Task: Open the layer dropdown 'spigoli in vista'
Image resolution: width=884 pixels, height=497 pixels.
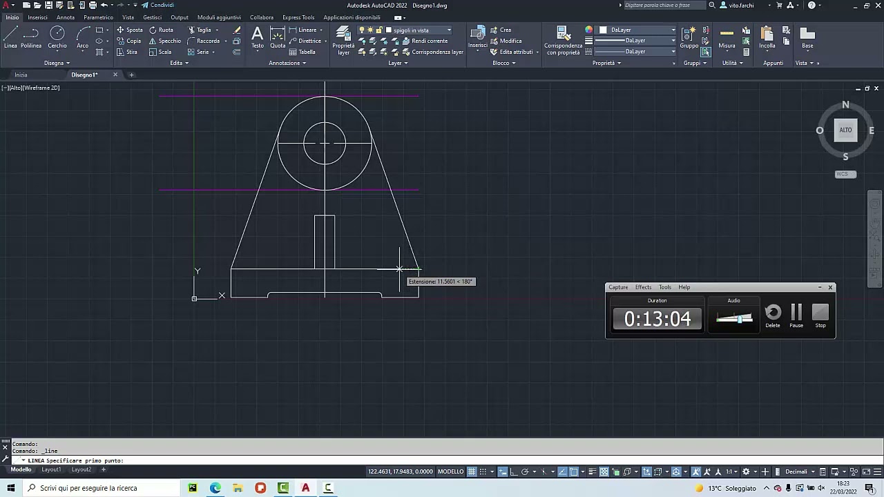Action: pos(419,30)
